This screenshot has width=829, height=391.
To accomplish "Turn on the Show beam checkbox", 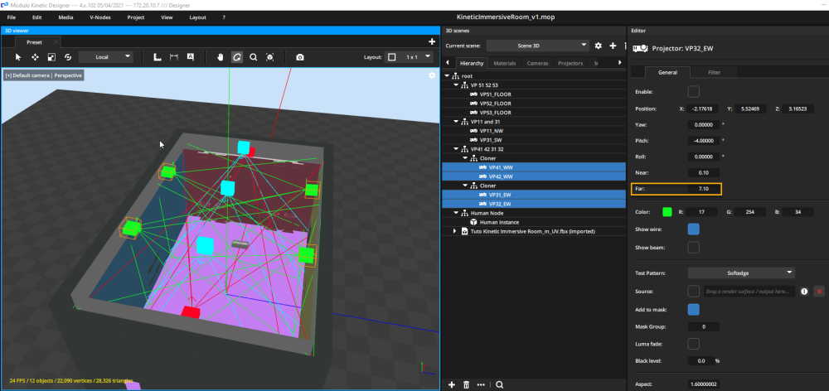I will (694, 247).
